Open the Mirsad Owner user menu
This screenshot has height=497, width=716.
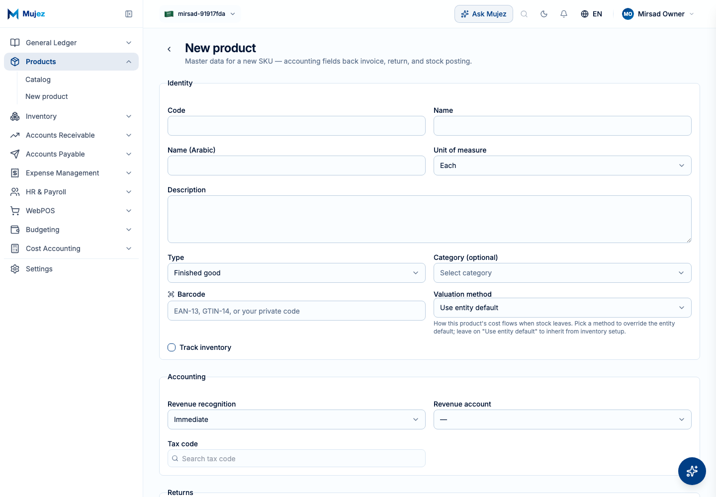point(658,14)
